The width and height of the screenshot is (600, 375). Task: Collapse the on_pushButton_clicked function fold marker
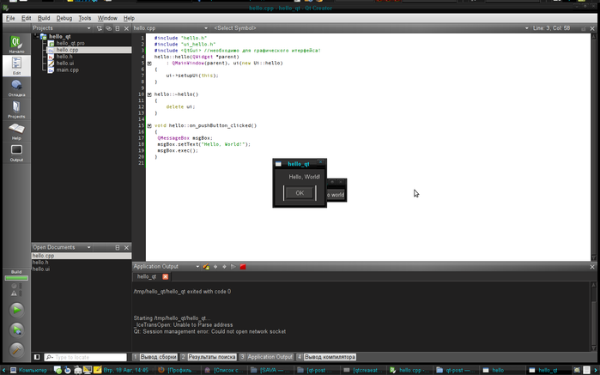pyautogui.click(x=149, y=125)
